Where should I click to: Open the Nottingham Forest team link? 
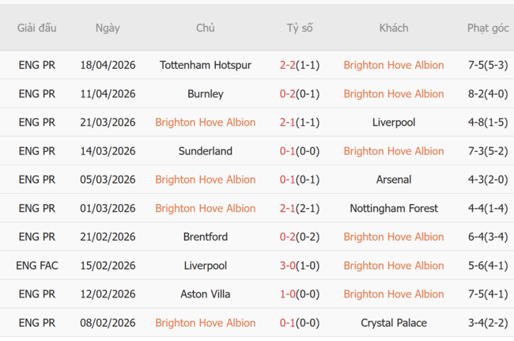394,208
